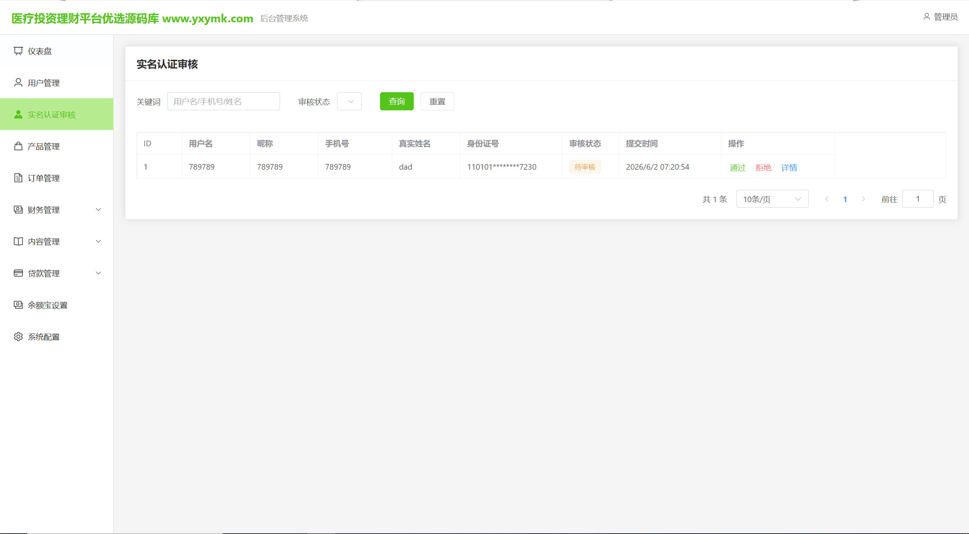Click the 内容管理 book icon

pos(18,241)
